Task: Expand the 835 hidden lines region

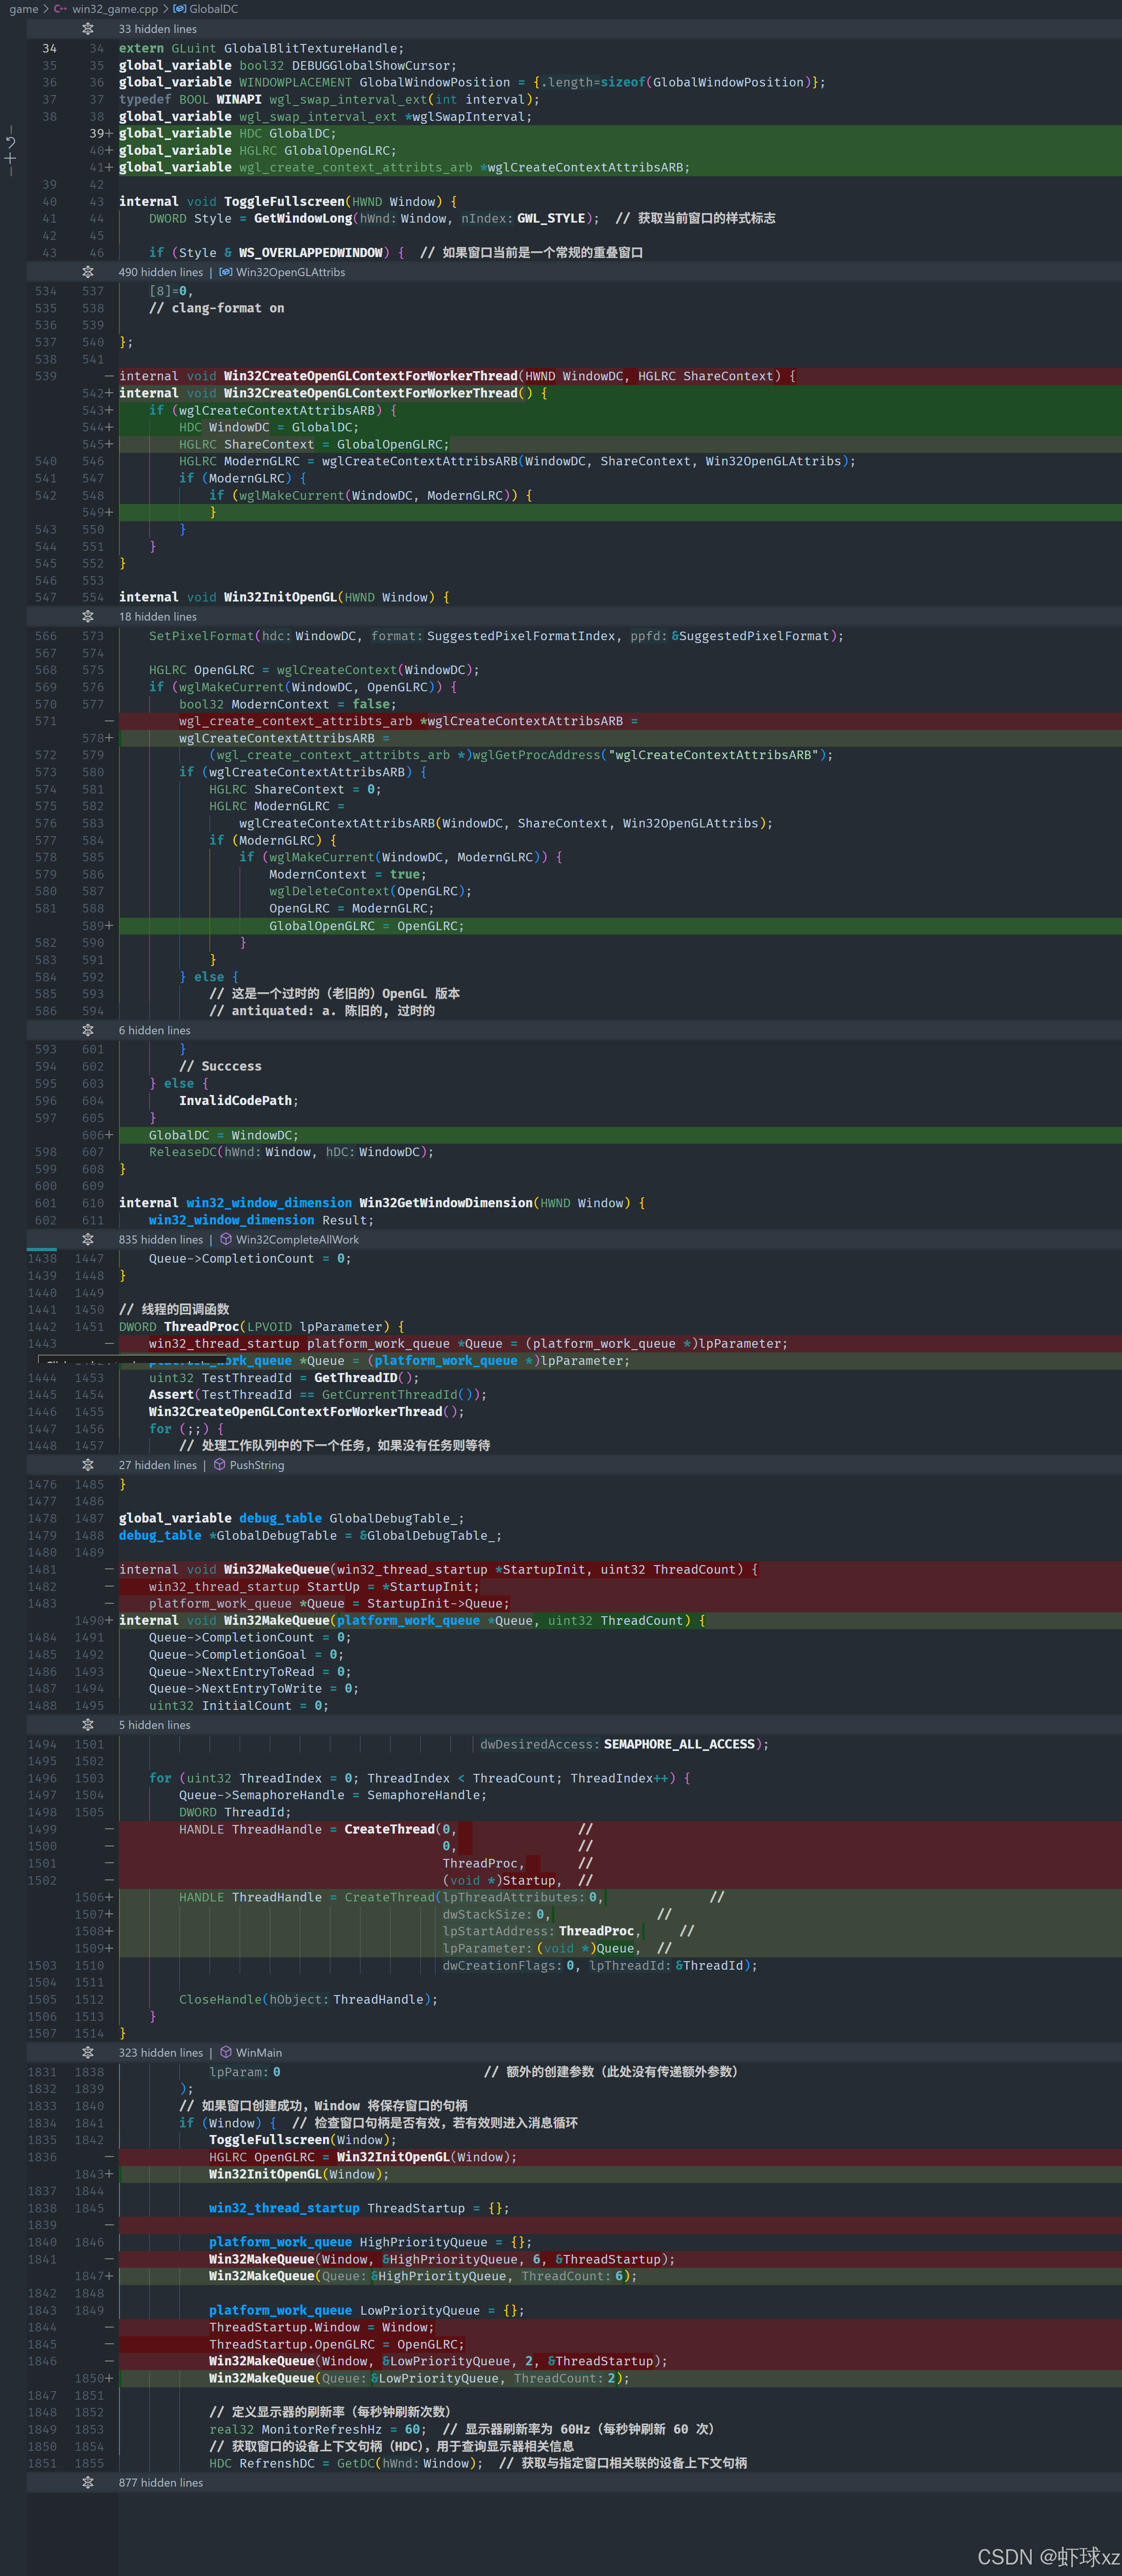Action: [88, 1239]
